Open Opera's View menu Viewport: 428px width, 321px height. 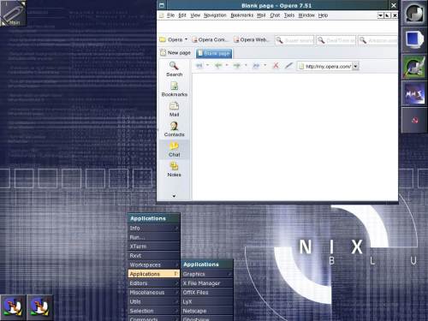click(195, 15)
